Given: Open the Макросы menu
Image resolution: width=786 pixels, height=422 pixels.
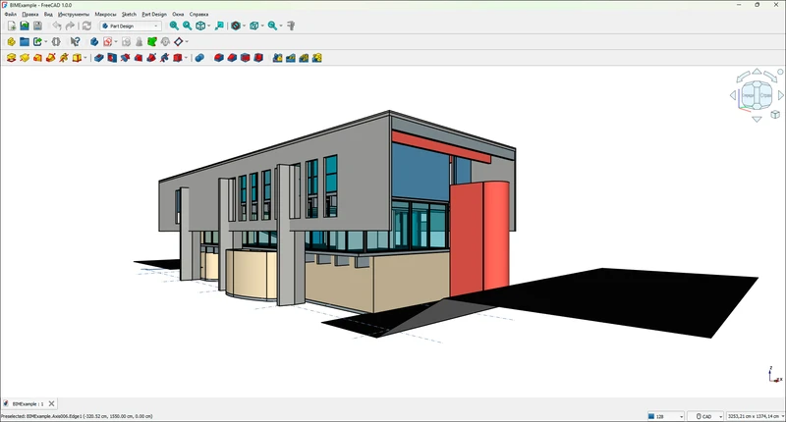Looking at the screenshot, I should 105,15.
